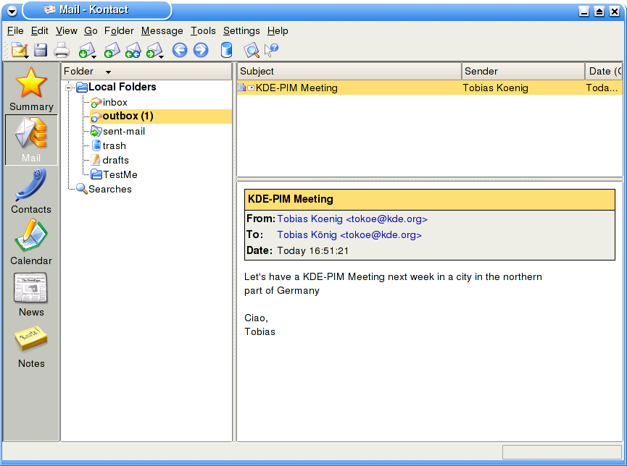Forward the selected message
This screenshot has height=466, width=627.
pos(154,51)
